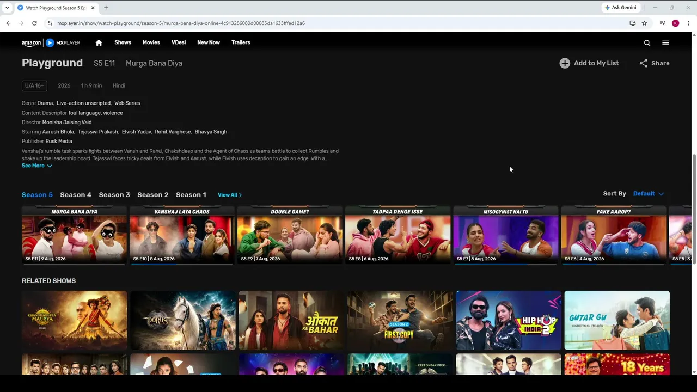Open the New Now menu item

click(209, 42)
